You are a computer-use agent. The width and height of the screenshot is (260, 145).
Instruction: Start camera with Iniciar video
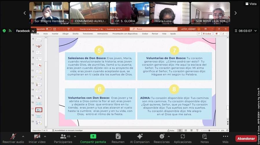(37, 138)
